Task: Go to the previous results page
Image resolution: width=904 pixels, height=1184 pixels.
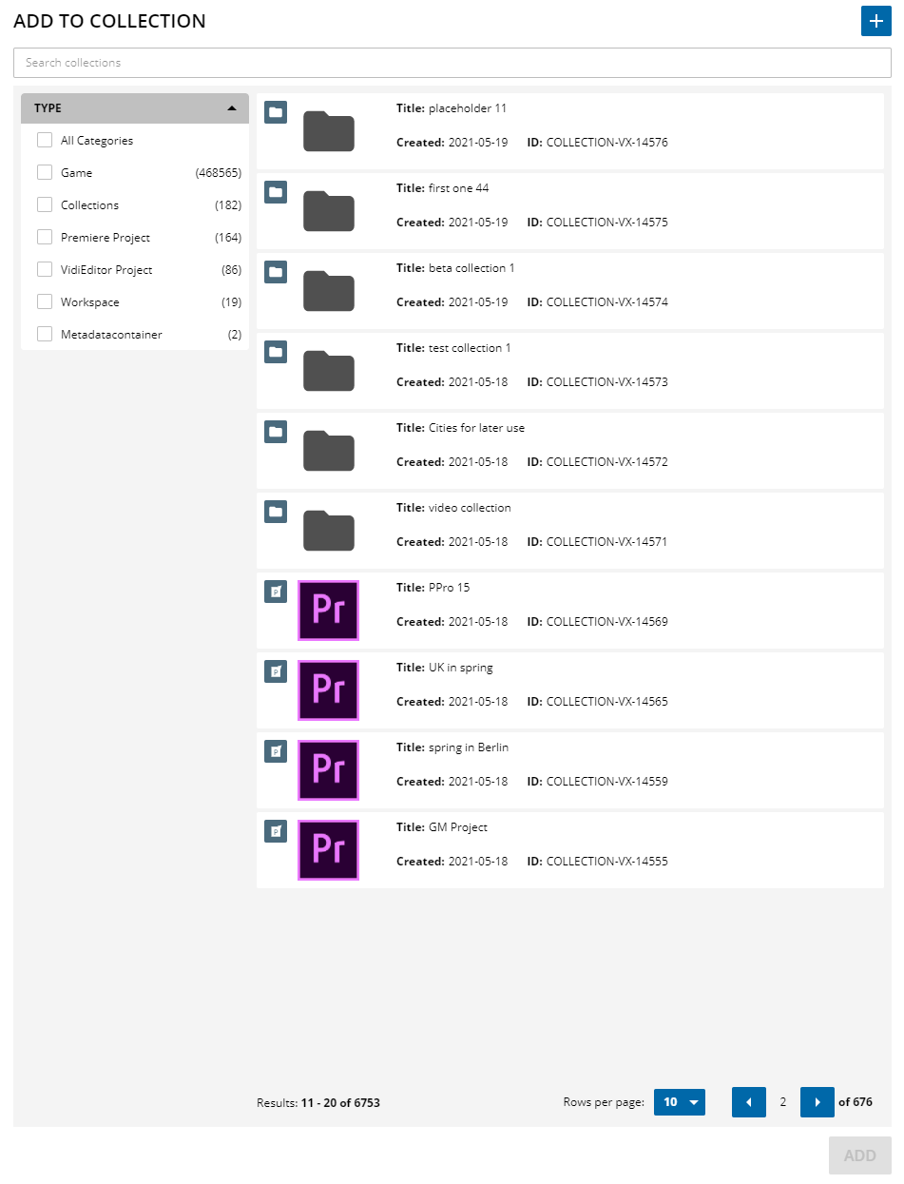Action: (748, 1102)
